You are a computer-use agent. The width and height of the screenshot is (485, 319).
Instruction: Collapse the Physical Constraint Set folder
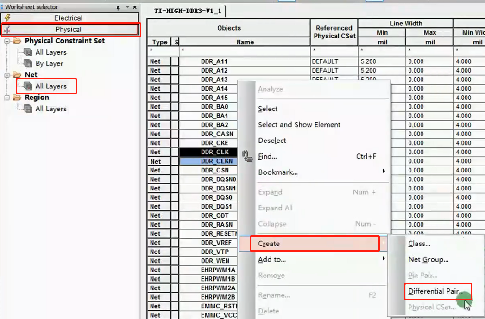point(7,41)
